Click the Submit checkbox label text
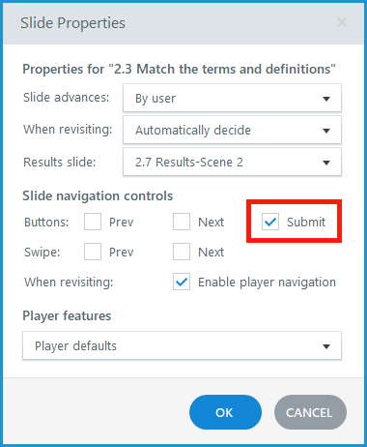The width and height of the screenshot is (367, 447). coord(306,222)
